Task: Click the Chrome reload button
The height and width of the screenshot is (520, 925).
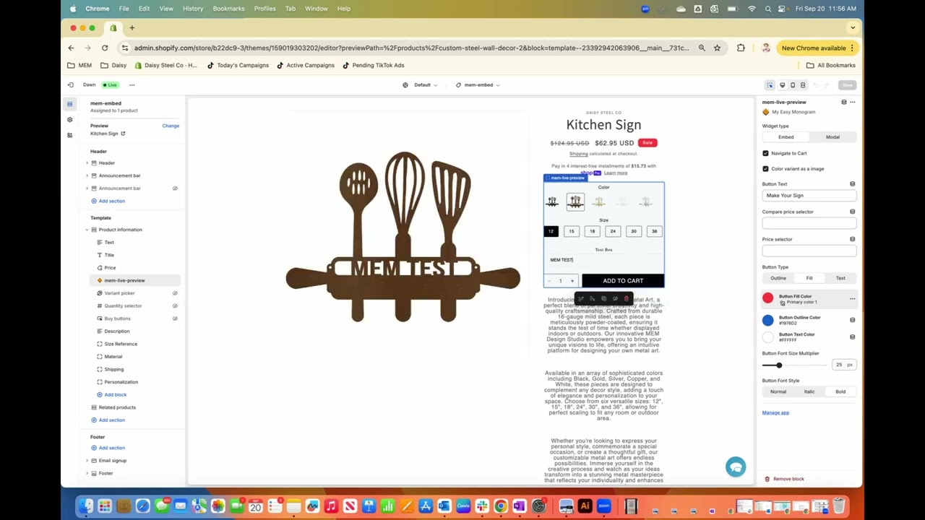Action: pos(105,48)
